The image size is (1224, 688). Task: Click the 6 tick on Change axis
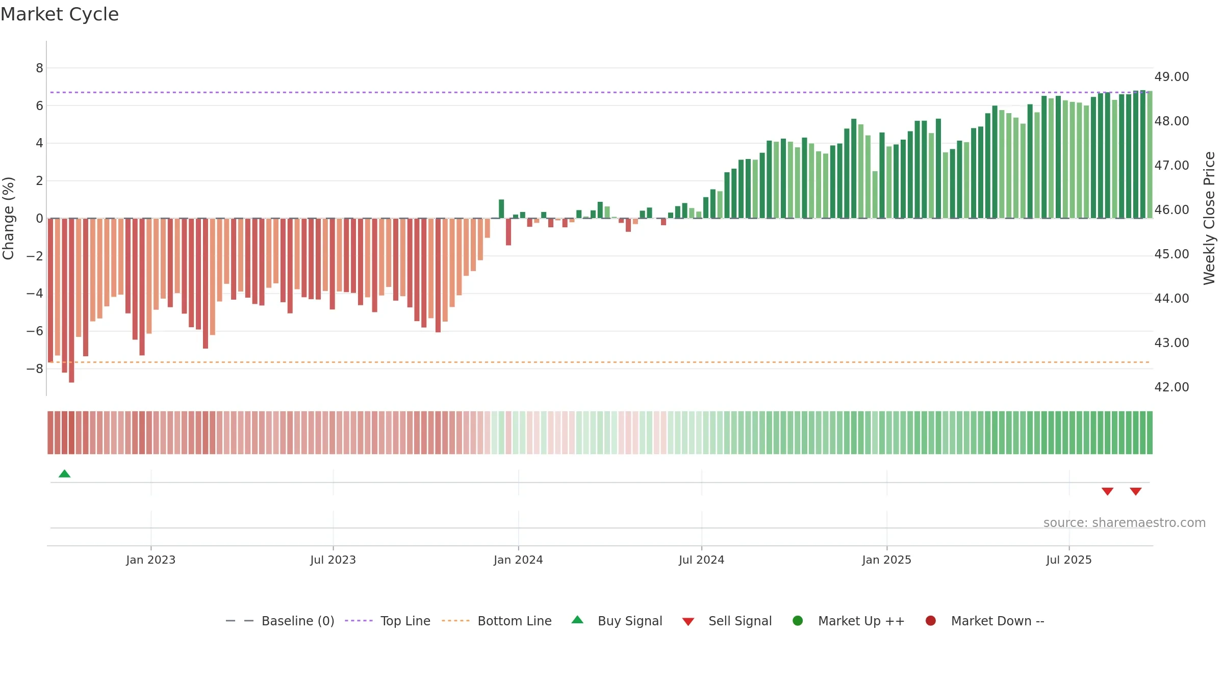pos(39,106)
